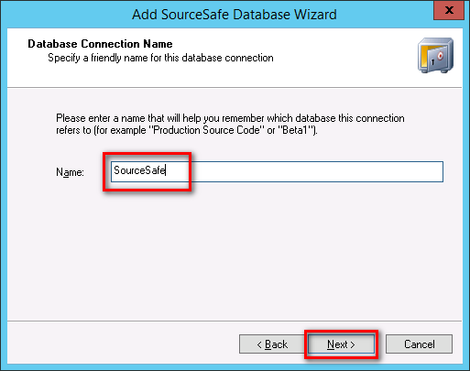Click the typed 'SourceSafe' text in field

pos(139,170)
